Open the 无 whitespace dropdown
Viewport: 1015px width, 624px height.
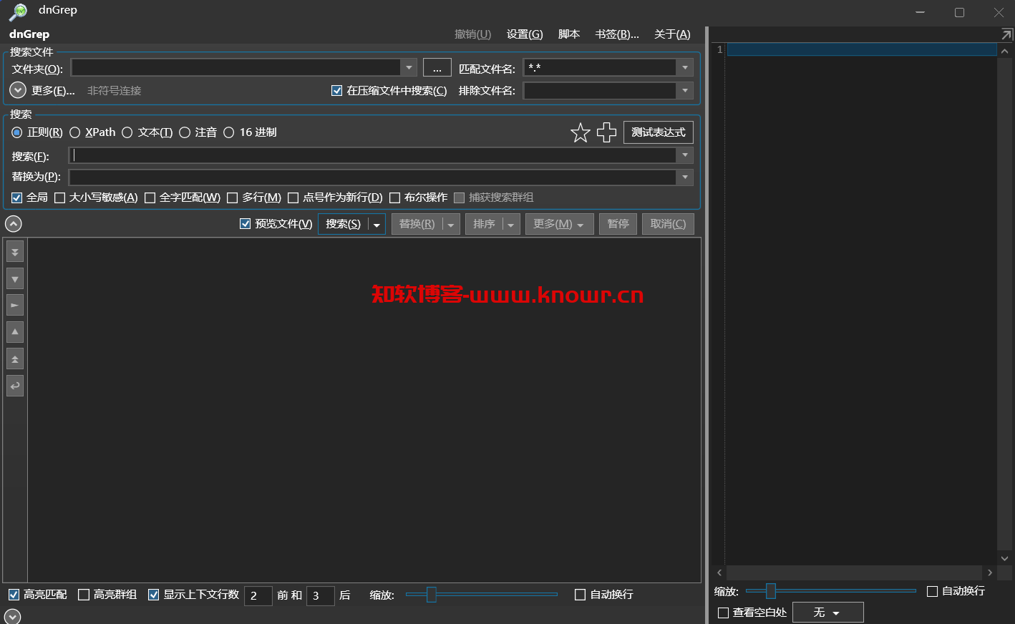coord(827,613)
